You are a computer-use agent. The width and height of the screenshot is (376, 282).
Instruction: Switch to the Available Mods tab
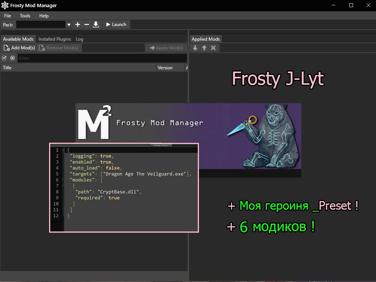18,39
